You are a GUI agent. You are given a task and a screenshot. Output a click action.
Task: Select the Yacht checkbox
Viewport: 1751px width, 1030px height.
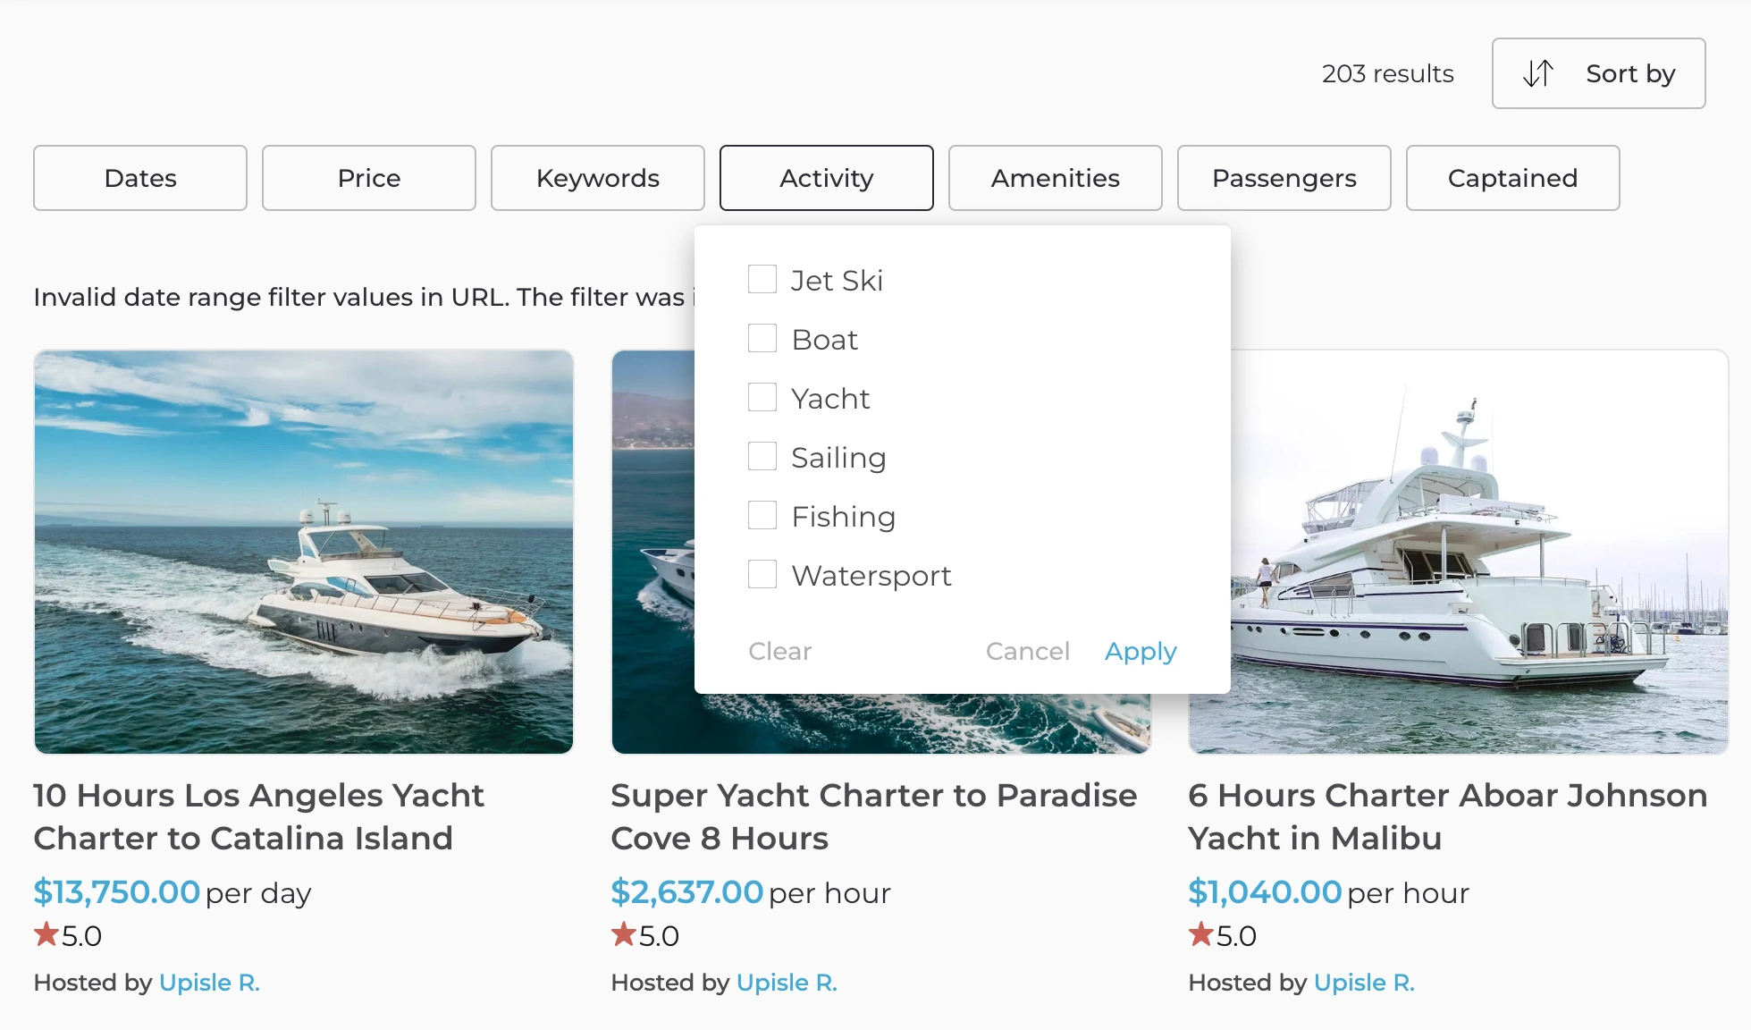tap(762, 397)
